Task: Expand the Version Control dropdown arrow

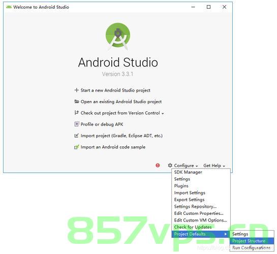Action: tap(163, 113)
